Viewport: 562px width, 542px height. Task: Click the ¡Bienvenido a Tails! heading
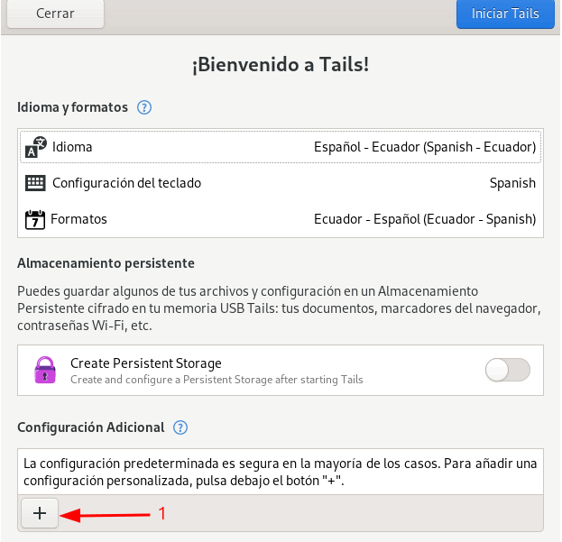(281, 65)
